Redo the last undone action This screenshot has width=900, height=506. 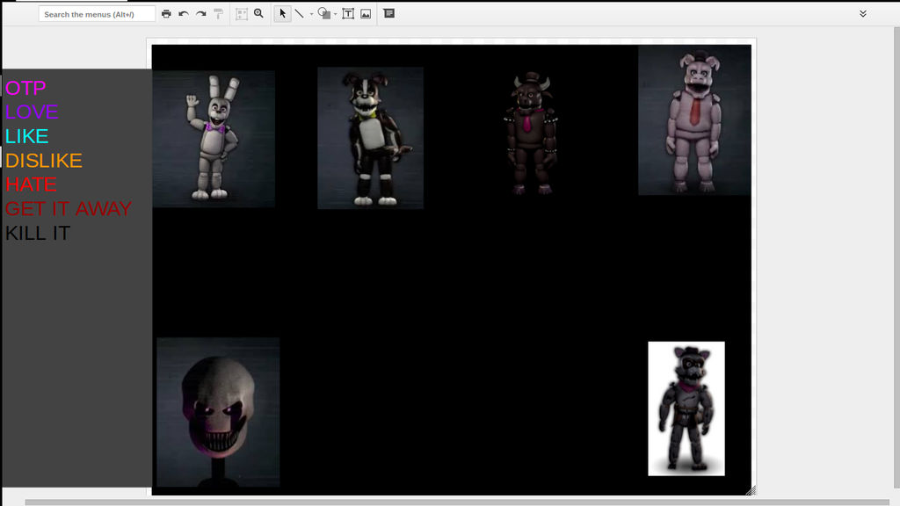pyautogui.click(x=201, y=14)
